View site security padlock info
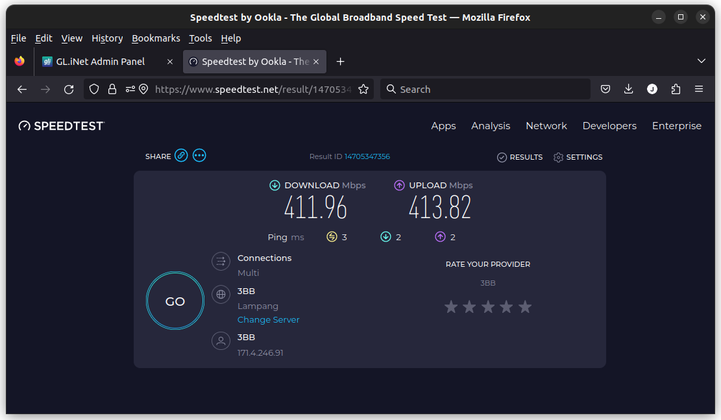Screen dimensions: 721x420 click(x=112, y=89)
